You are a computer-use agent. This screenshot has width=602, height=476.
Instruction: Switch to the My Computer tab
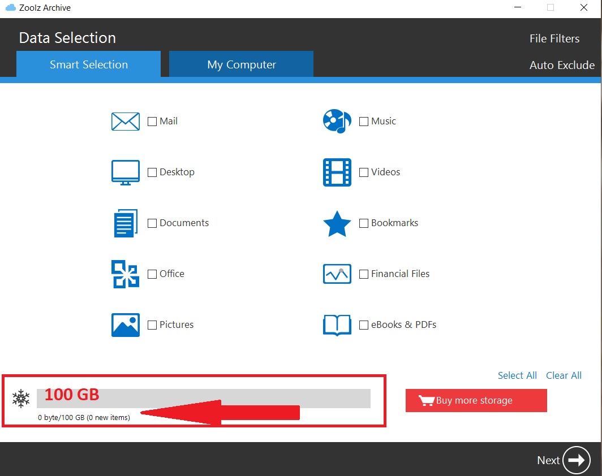coord(241,64)
